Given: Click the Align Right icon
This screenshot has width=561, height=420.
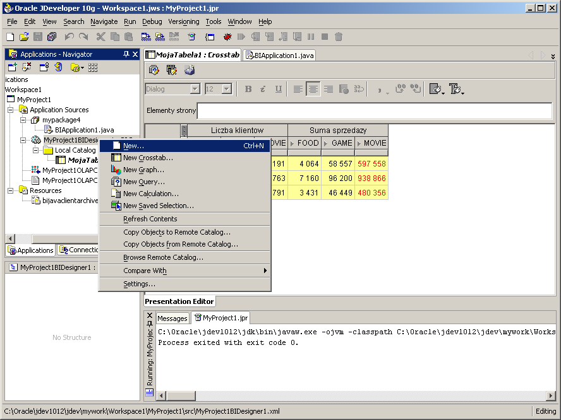Looking at the screenshot, I should [x=329, y=89].
